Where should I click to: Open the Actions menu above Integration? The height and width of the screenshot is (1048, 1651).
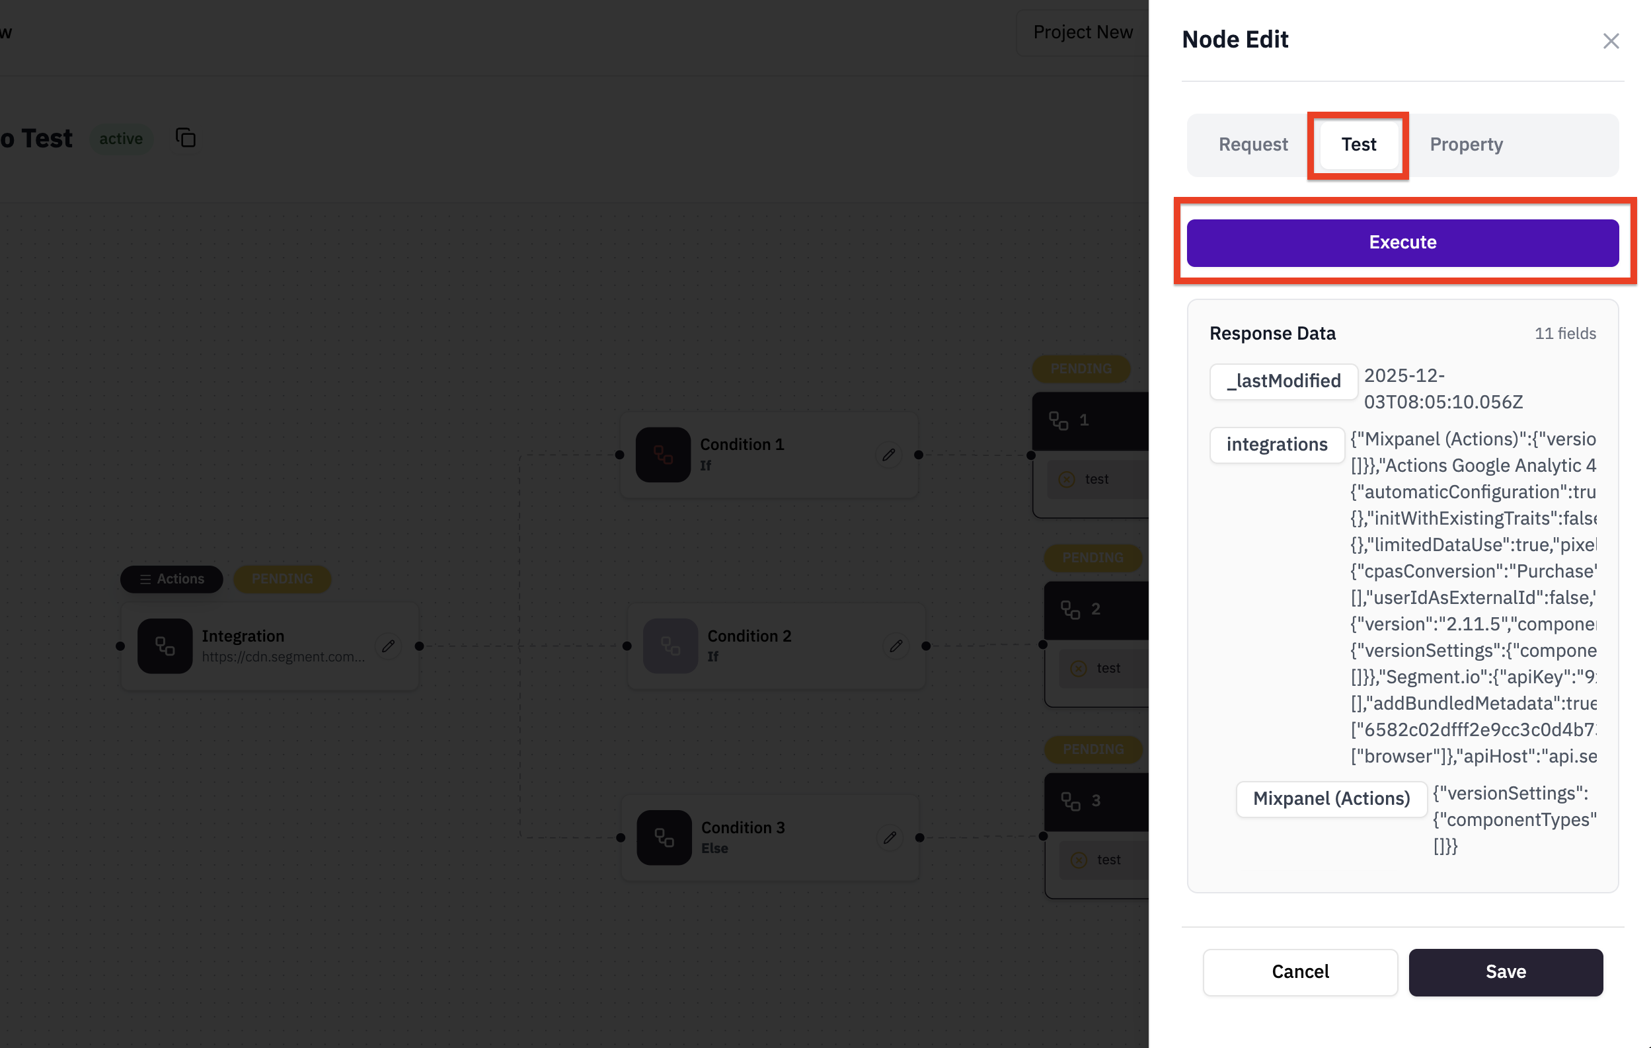(x=171, y=578)
